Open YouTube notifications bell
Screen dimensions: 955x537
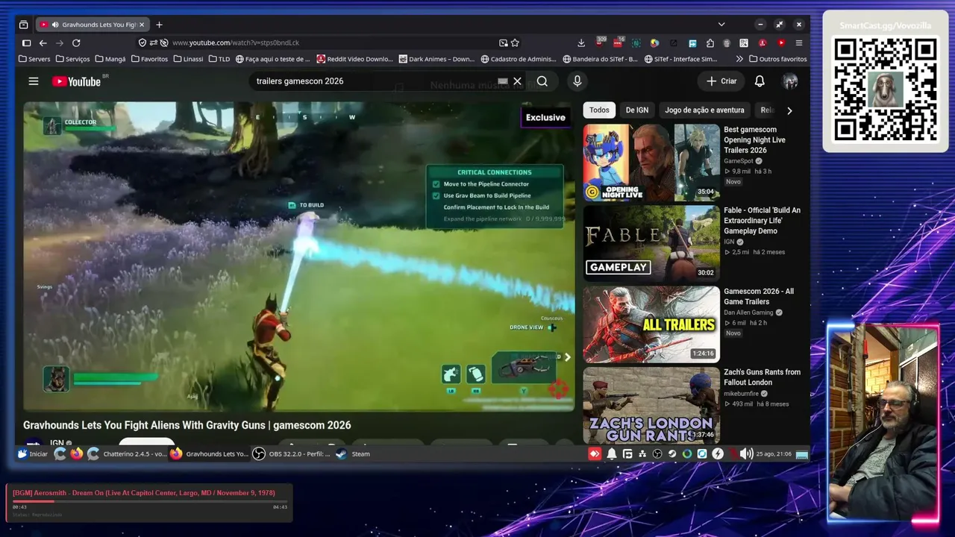point(760,81)
